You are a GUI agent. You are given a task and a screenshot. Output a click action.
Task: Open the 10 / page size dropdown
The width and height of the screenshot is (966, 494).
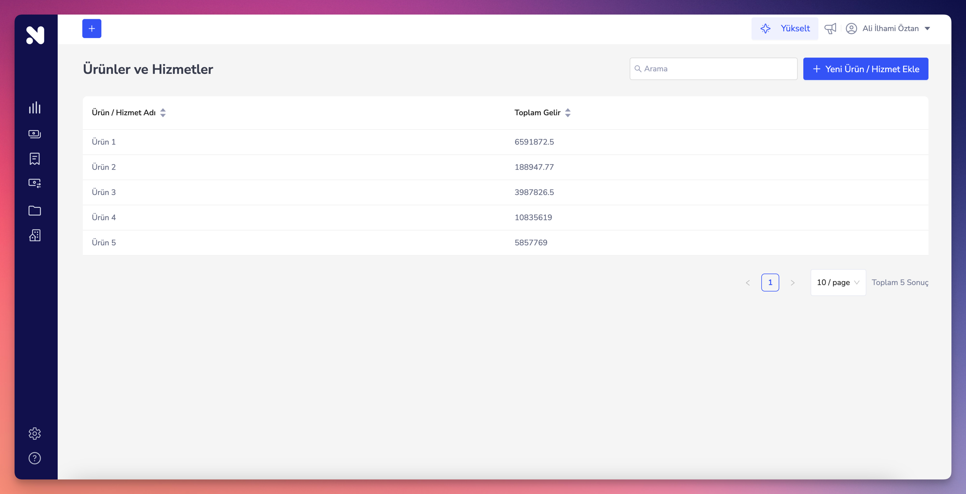coord(838,282)
